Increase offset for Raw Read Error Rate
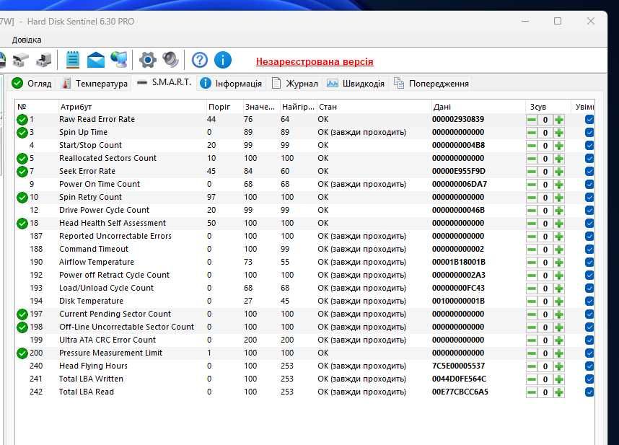 coord(558,120)
